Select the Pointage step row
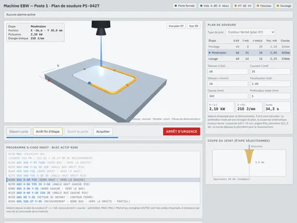 249,46
